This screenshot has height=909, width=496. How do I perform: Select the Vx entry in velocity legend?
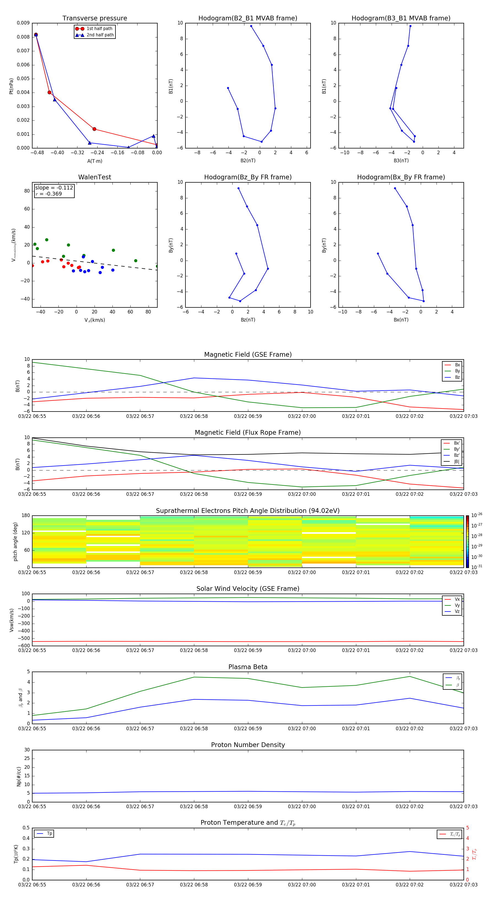pyautogui.click(x=452, y=599)
